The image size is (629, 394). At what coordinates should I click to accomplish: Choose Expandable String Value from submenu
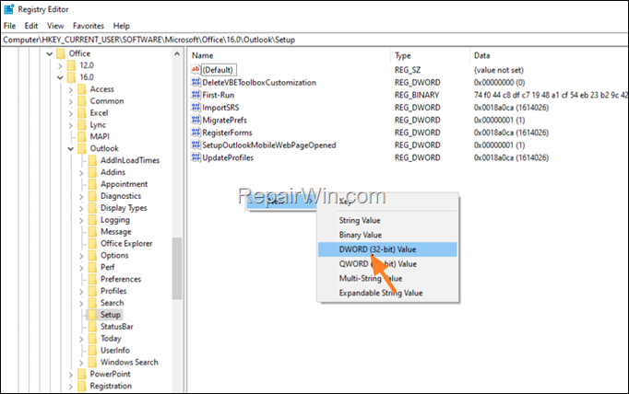coord(387,293)
